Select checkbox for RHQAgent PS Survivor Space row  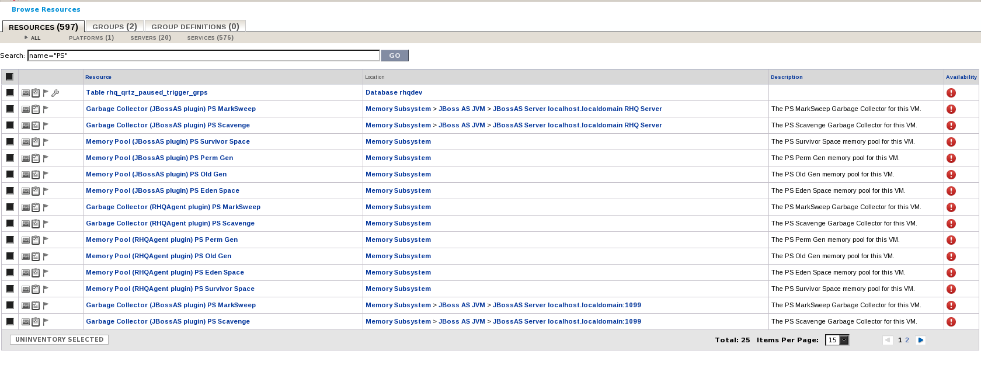[x=10, y=289]
